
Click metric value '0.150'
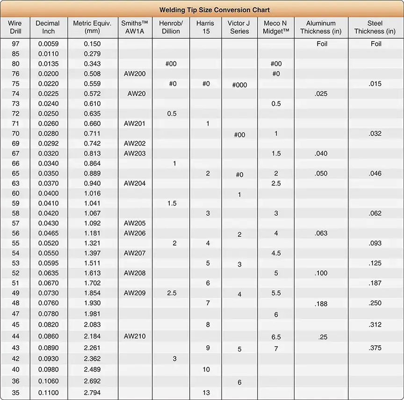tap(92, 44)
